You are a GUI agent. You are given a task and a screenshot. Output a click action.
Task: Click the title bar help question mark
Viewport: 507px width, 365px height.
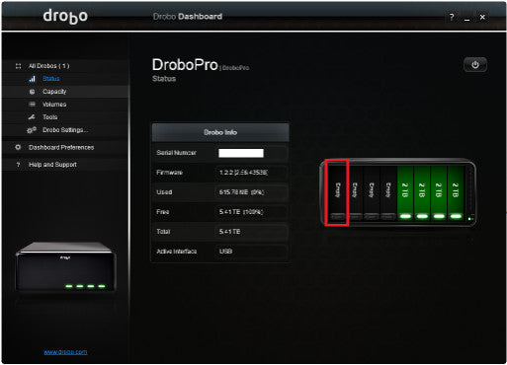point(452,17)
